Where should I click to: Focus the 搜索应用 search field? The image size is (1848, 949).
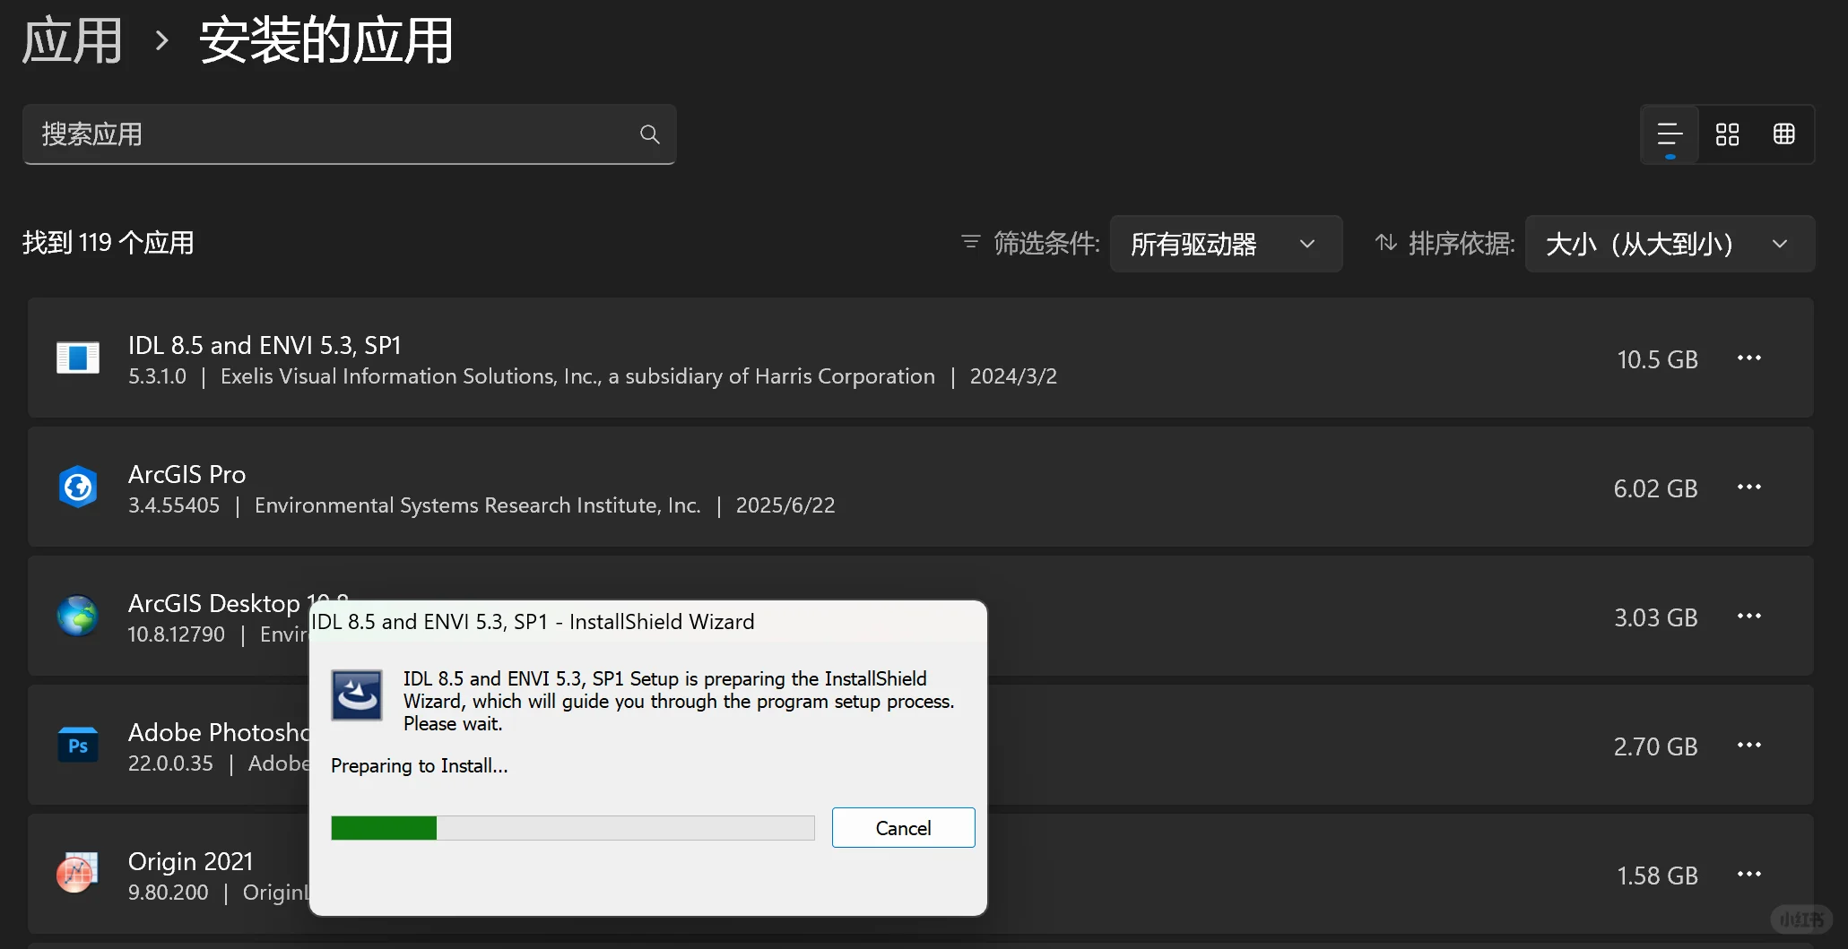tap(350, 134)
